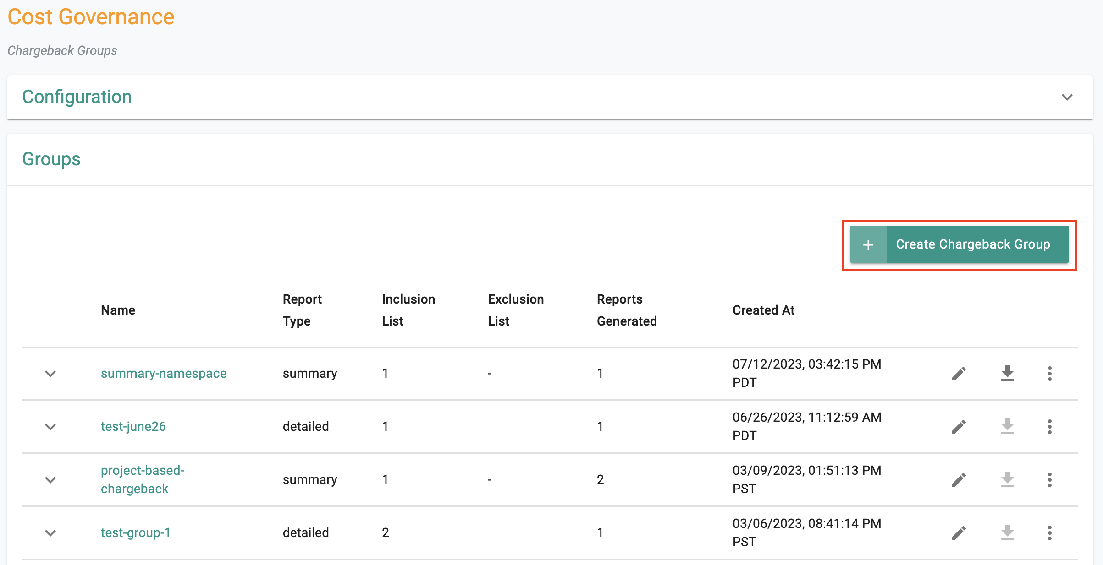Viewport: 1103px width, 565px height.
Task: Edit test-group-1 with pencil icon
Action: [x=959, y=533]
